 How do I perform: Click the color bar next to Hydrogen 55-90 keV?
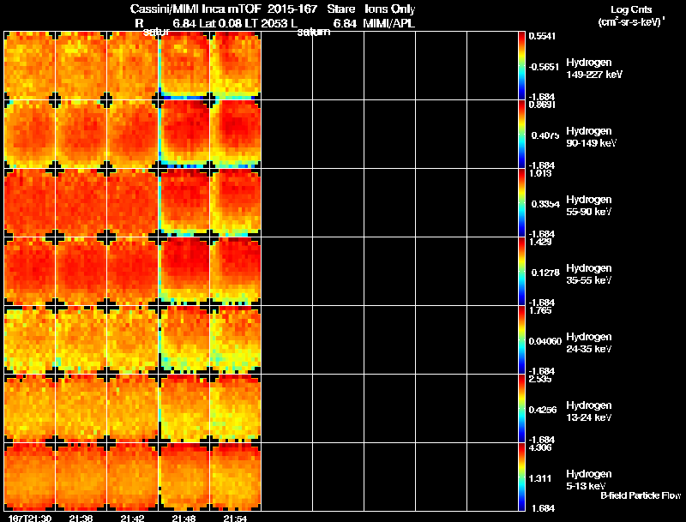coord(524,203)
